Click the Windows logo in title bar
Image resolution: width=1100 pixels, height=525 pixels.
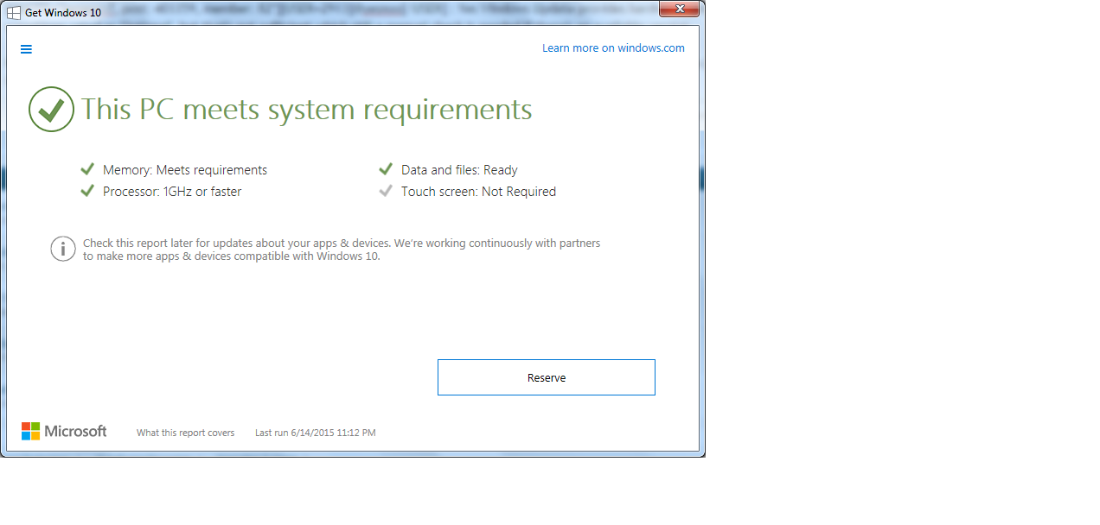[14, 13]
